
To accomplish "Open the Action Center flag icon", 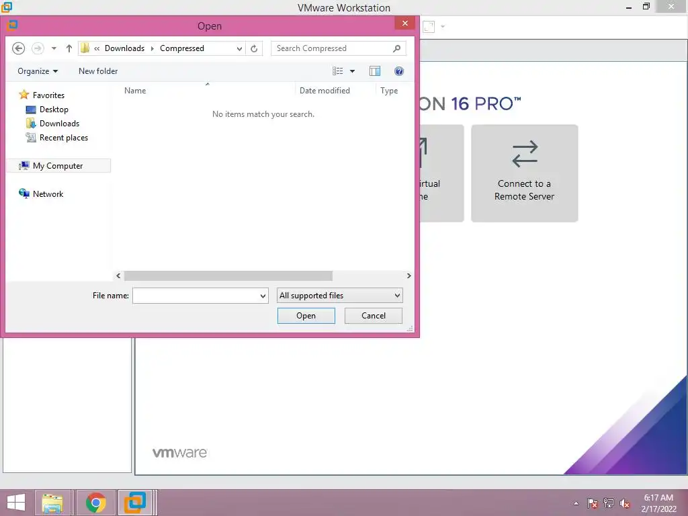I will tap(593, 503).
